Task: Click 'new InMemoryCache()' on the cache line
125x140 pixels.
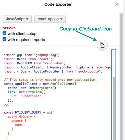Action: click(38, 88)
